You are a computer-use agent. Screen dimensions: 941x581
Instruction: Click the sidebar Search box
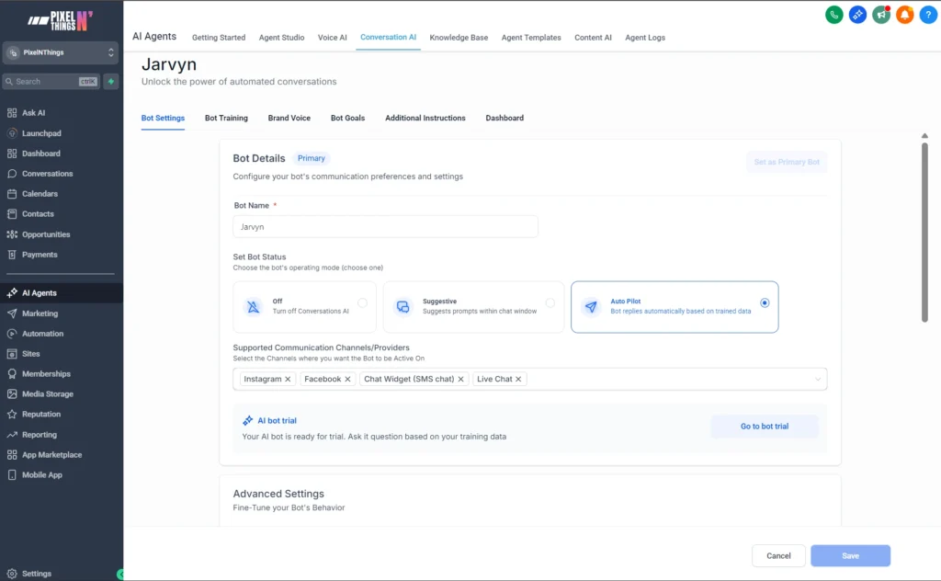(51, 81)
